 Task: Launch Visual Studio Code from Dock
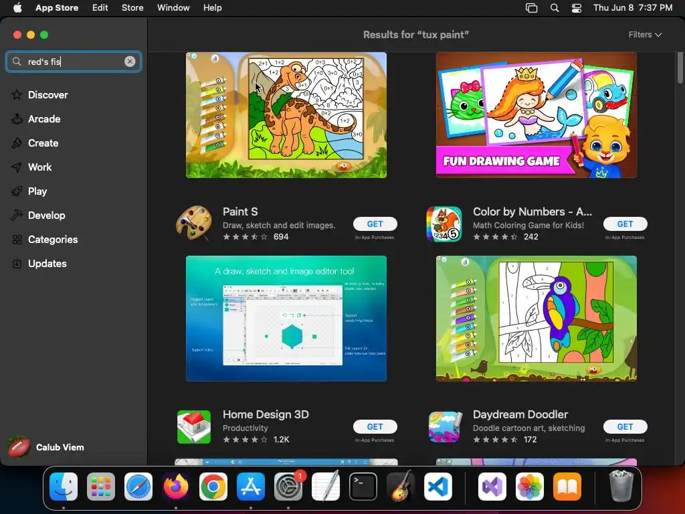(438, 487)
